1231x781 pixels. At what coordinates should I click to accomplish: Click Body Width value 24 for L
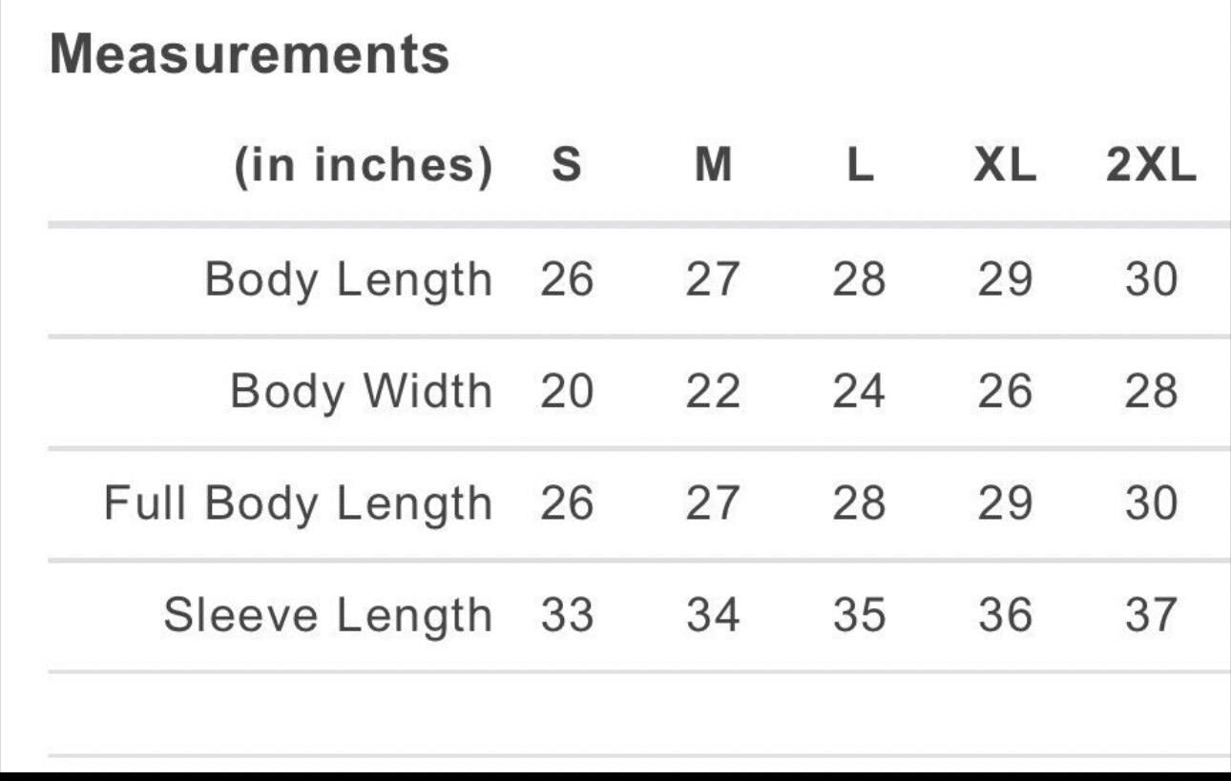pos(859,392)
